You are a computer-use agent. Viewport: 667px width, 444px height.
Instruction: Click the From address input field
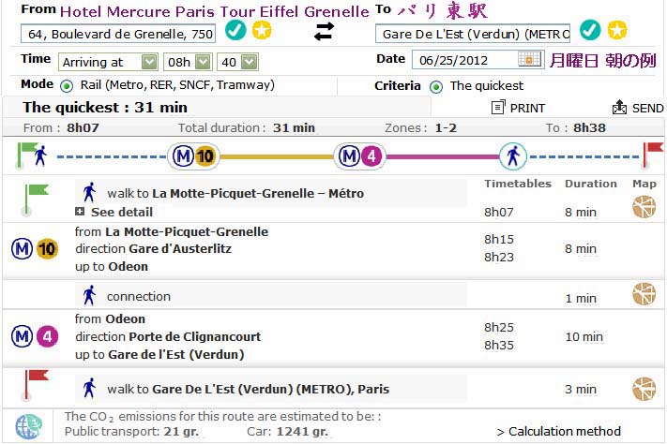coord(118,34)
